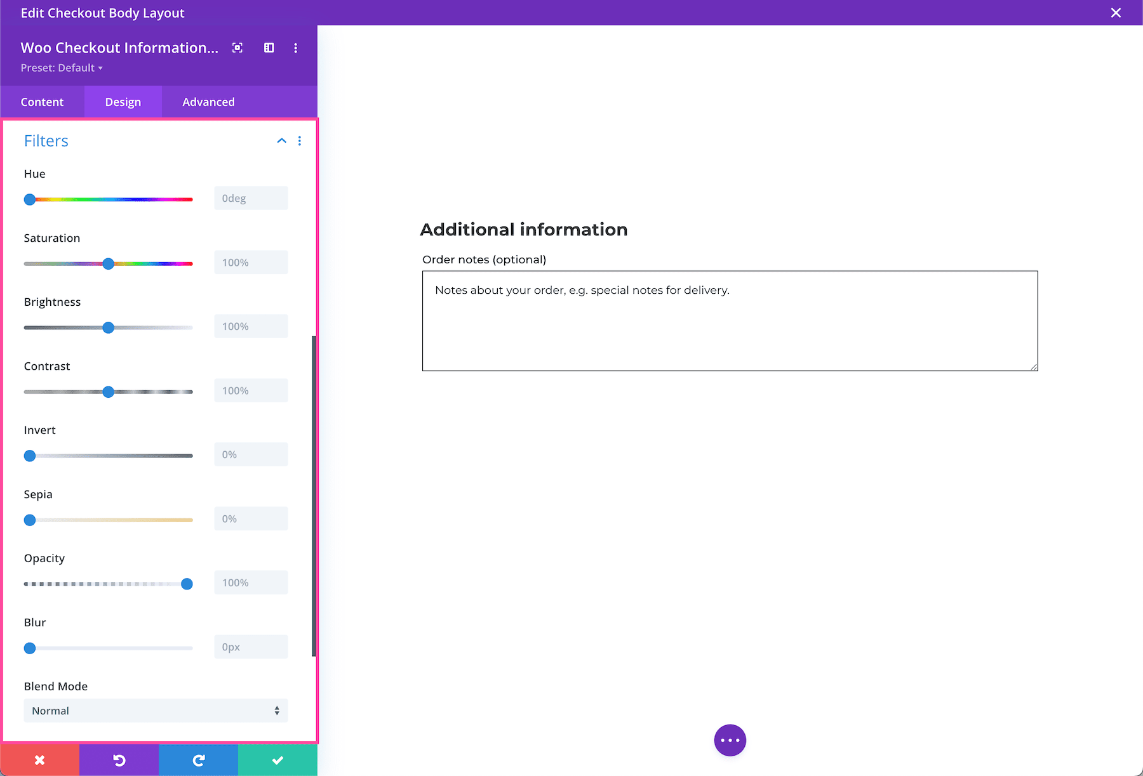Click the Hue slider handle
1143x776 pixels.
pos(30,200)
